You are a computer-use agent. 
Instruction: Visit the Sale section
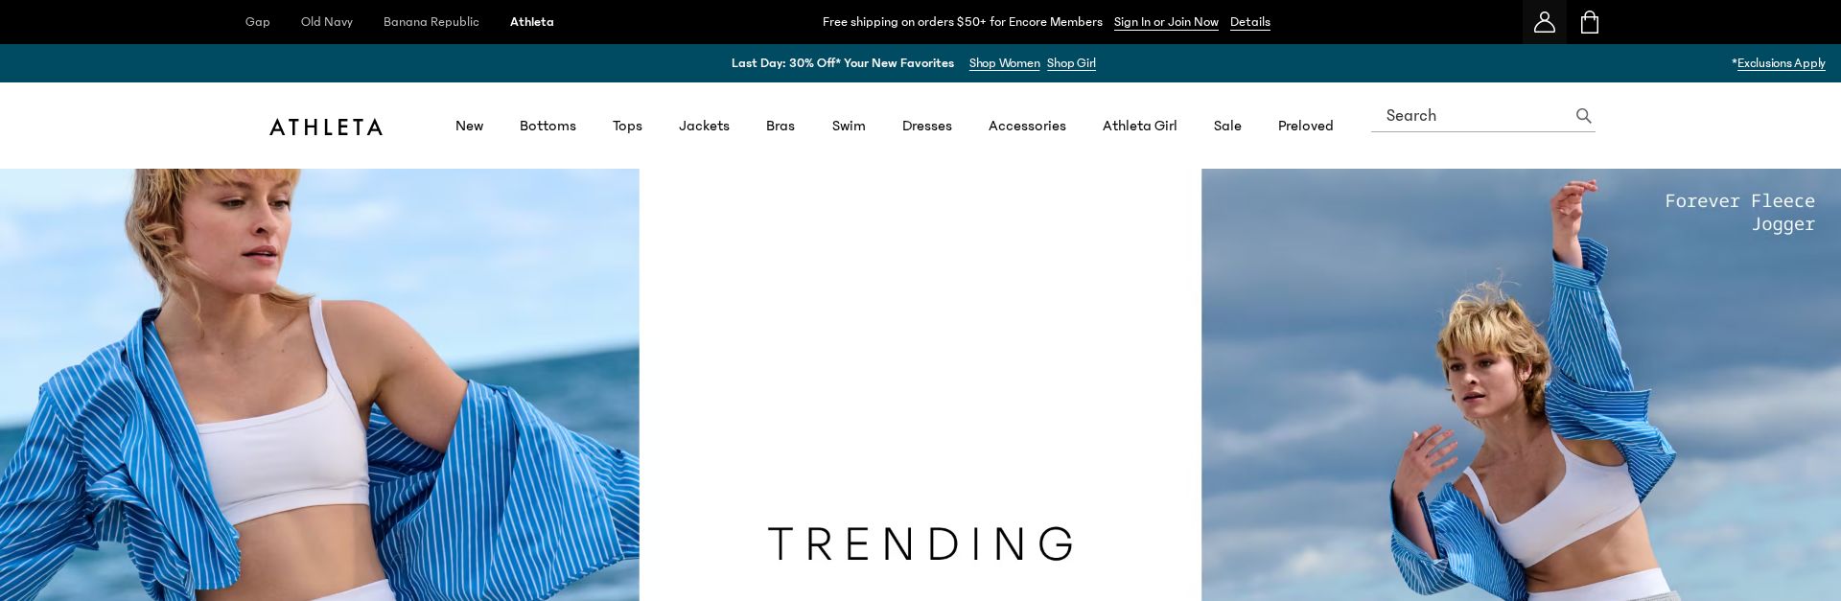1227,126
